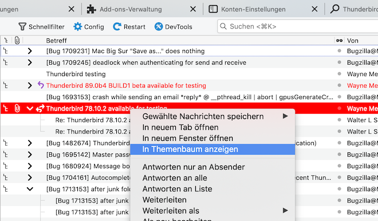Image resolution: width=378 pixels, height=221 pixels.
Task: Toggle read dot on Thunderbird 78.10.2 row
Action: coord(340,108)
